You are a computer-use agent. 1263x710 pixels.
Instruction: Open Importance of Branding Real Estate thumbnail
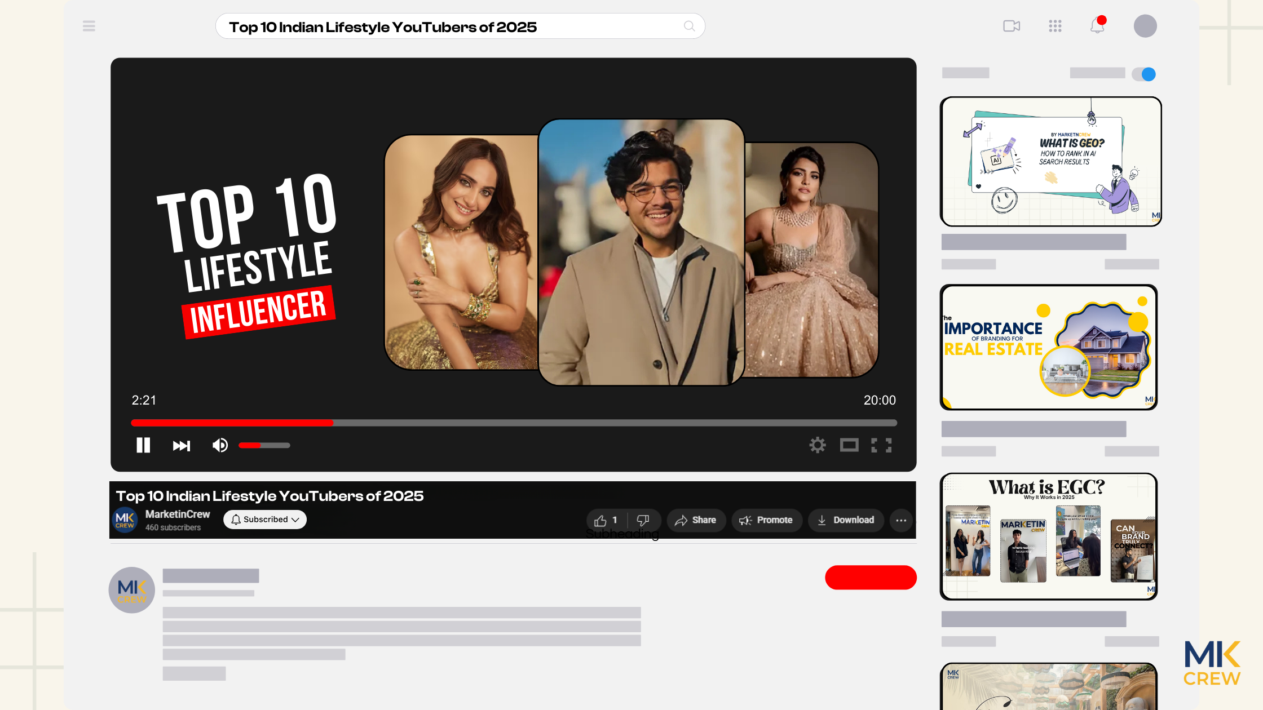pyautogui.click(x=1049, y=348)
